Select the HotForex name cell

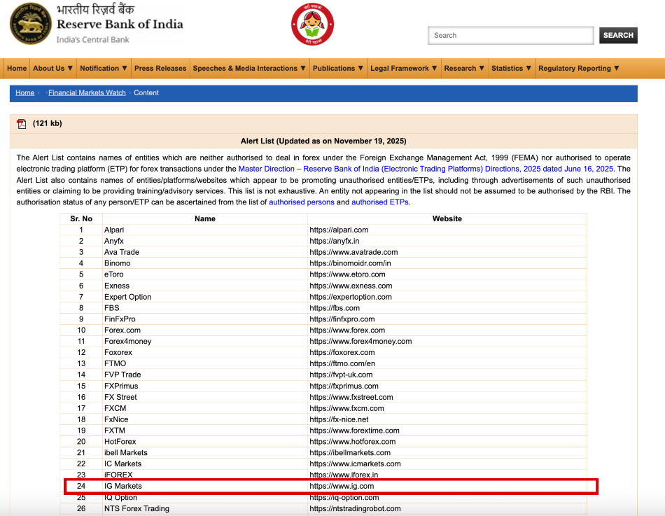[x=205, y=442]
